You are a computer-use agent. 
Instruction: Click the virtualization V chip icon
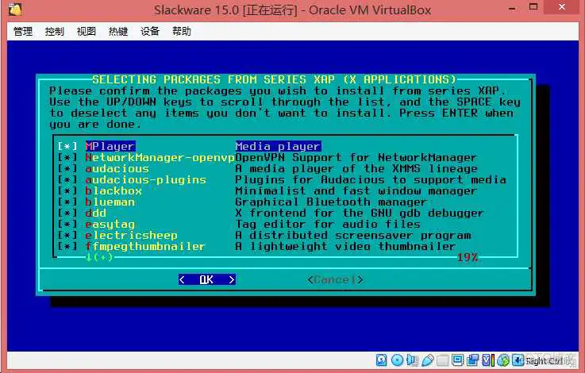(x=486, y=360)
